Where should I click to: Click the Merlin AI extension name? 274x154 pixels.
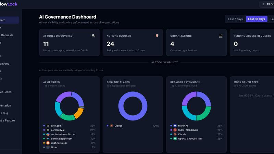click(x=183, y=126)
